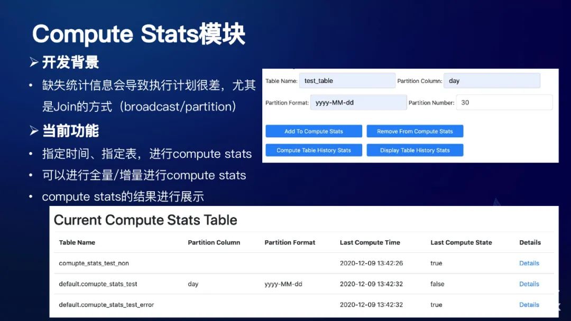Select the comupte_stats_test_non table name cell
The height and width of the screenshot is (321, 571).
pyautogui.click(x=94, y=263)
